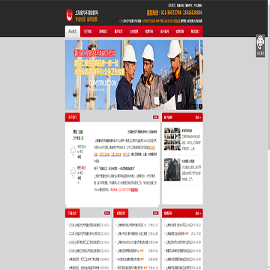Select the white active home navigation tab
Screen dimensions: 270x270
click(73, 31)
